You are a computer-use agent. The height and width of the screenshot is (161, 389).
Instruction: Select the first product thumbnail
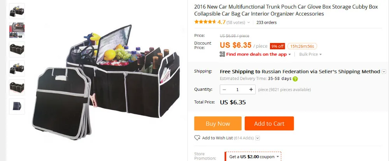tap(17, 11)
